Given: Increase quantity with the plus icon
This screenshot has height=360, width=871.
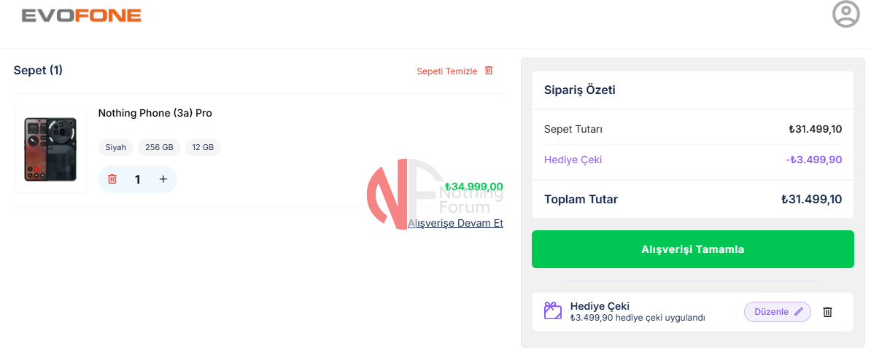Looking at the screenshot, I should pos(163,179).
